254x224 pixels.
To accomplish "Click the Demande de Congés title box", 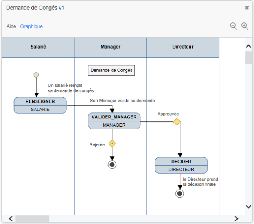I will [x=112, y=70].
